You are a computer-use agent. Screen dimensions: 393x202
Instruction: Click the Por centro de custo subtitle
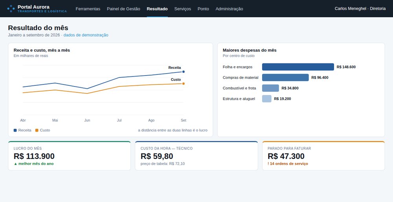(239, 56)
